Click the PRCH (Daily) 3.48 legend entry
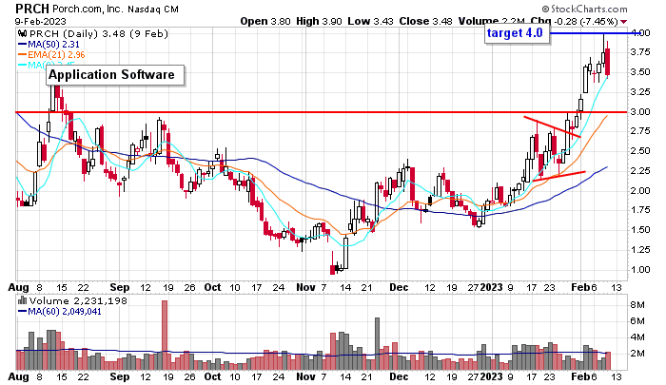 99,33
